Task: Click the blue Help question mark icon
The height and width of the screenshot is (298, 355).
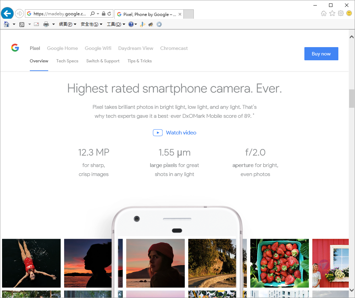Action: (x=131, y=24)
